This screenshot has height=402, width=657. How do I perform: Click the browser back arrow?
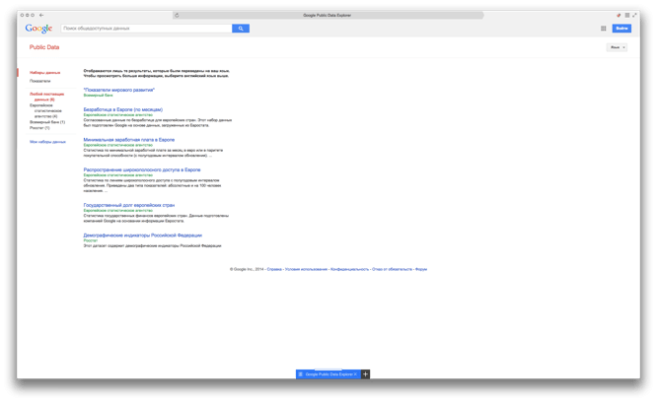coord(41,15)
